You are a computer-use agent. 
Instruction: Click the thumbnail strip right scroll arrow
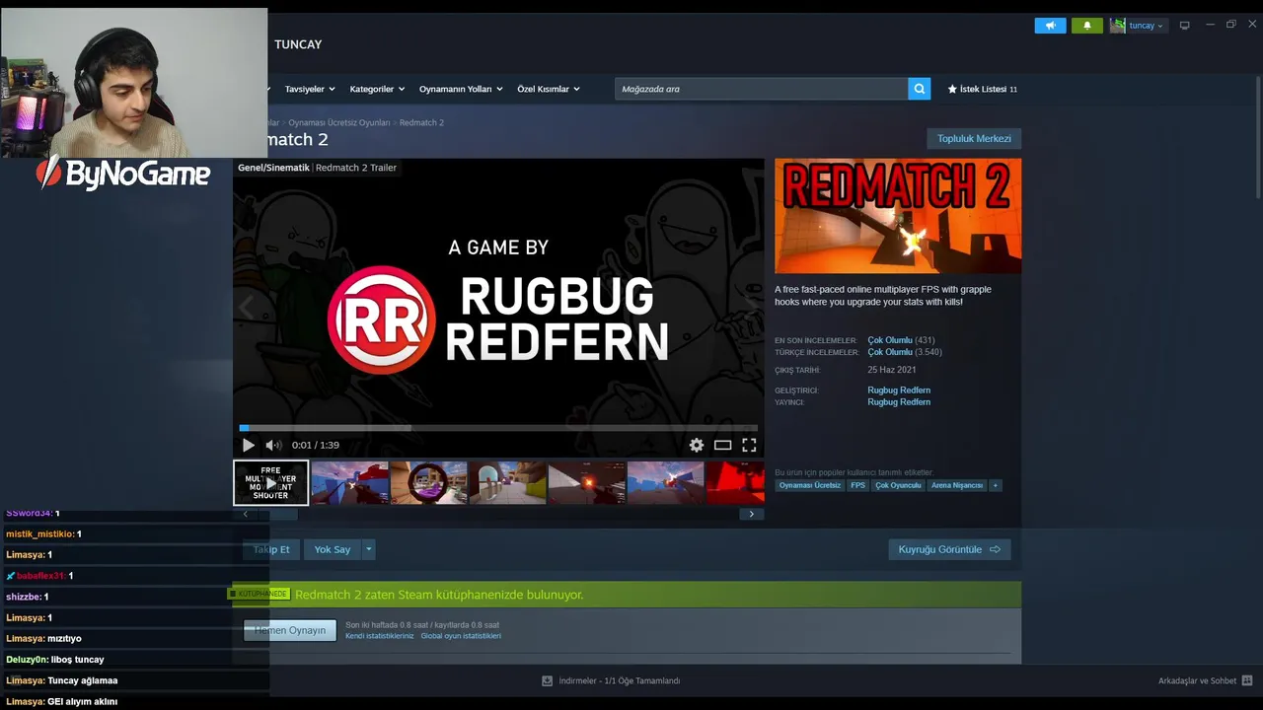[x=751, y=514]
